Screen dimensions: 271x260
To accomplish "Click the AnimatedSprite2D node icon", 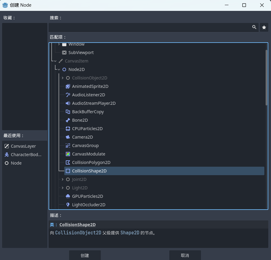I will click(68, 86).
